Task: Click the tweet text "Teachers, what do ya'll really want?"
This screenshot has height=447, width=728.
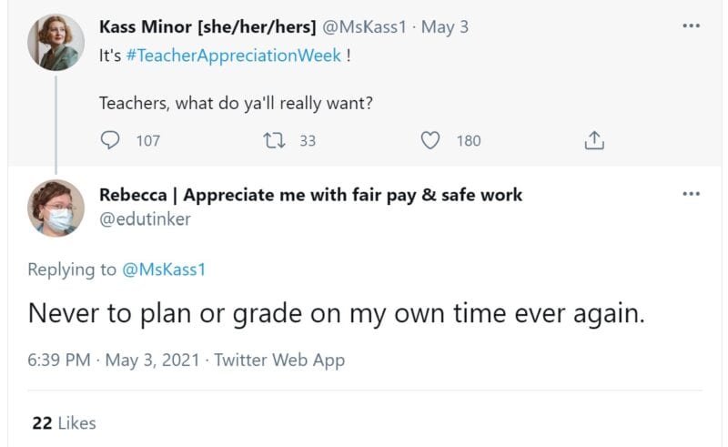Action: 236,103
